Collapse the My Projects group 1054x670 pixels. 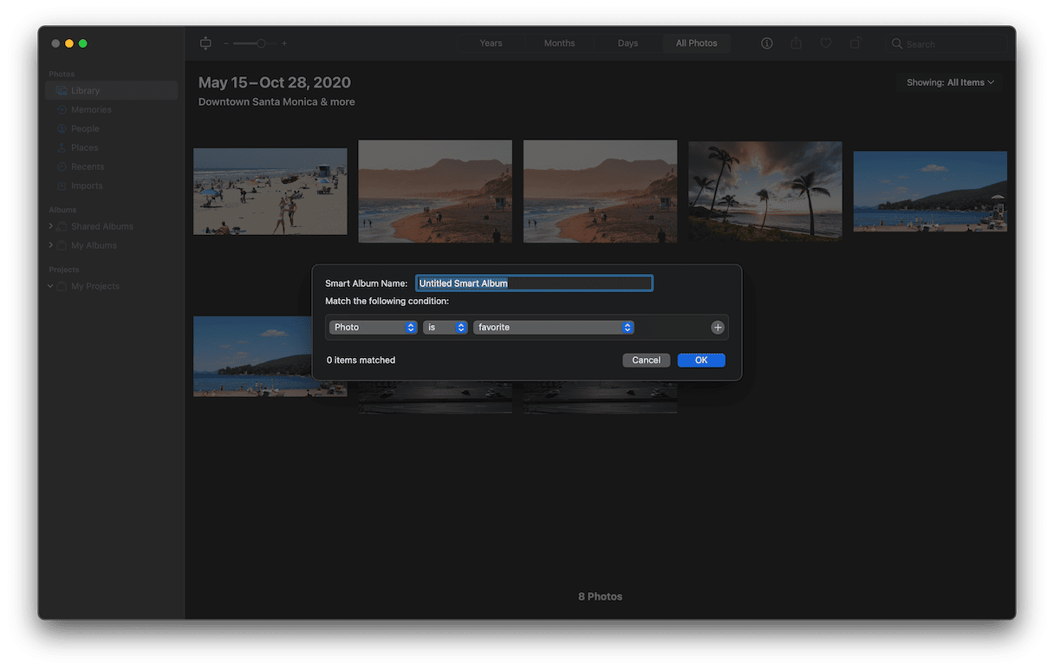[x=51, y=287]
